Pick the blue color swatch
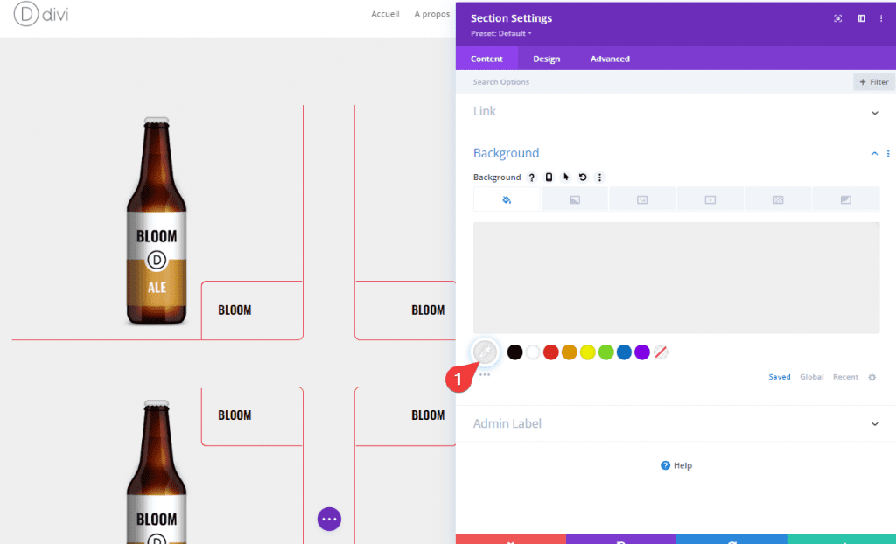The image size is (896, 544). pos(624,352)
